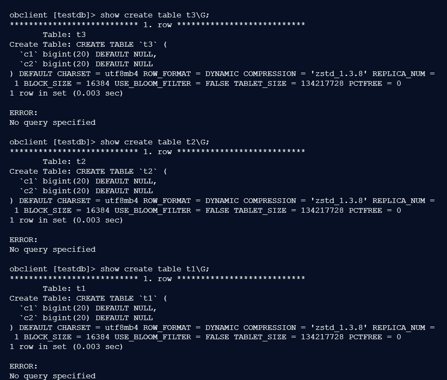This screenshot has width=447, height=380.
Task: Click the CREATE TABLE `t3` statement text
Action: point(121,44)
